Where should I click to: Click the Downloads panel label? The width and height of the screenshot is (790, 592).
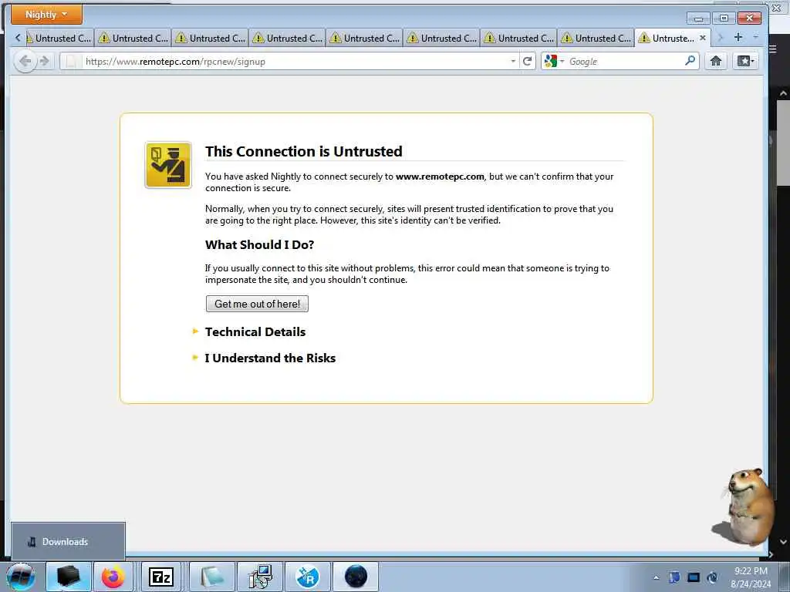tap(65, 542)
